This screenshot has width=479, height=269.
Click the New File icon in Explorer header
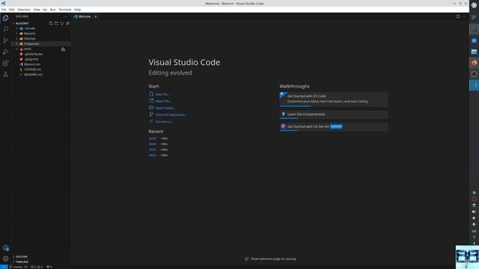pos(51,23)
